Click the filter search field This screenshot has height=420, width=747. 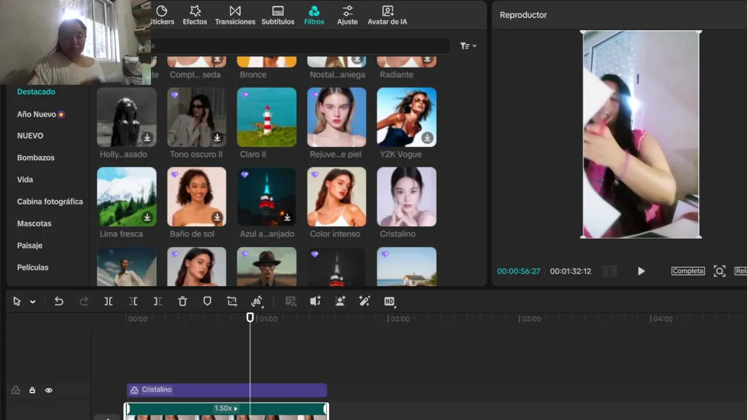click(301, 46)
